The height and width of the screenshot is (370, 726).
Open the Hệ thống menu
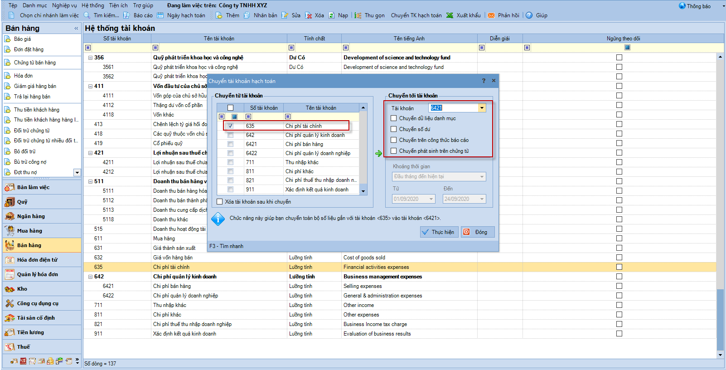click(92, 5)
